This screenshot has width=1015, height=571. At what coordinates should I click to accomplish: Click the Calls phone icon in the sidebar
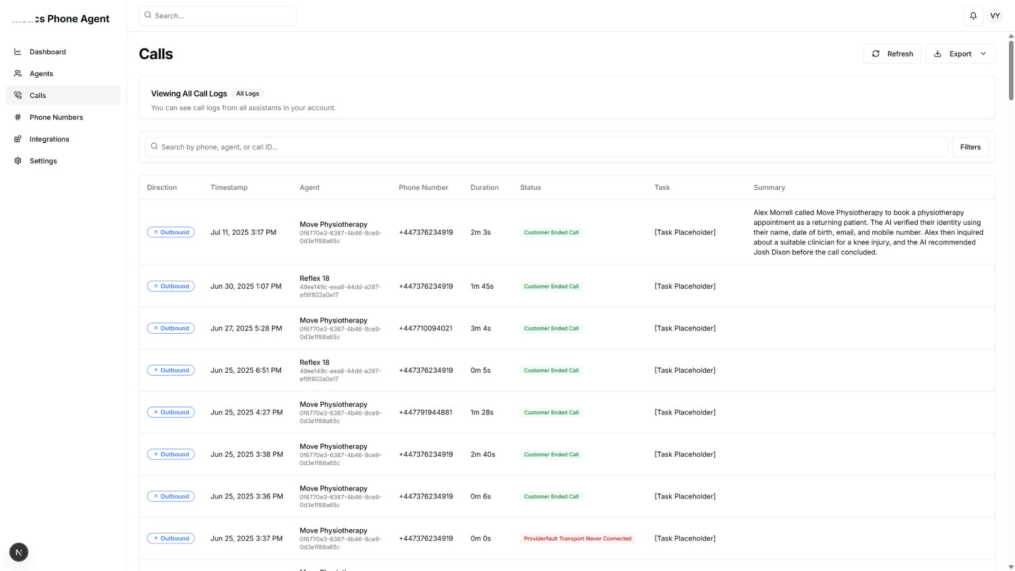(x=18, y=95)
